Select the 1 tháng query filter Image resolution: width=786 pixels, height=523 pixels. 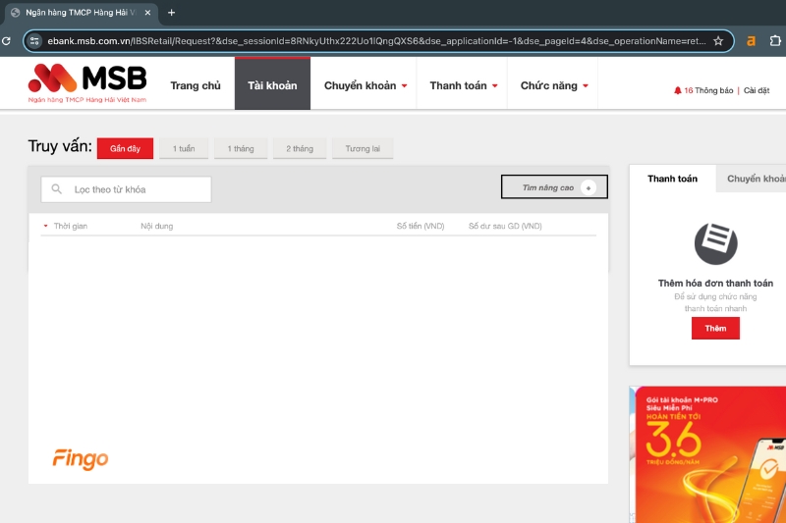pyautogui.click(x=241, y=148)
